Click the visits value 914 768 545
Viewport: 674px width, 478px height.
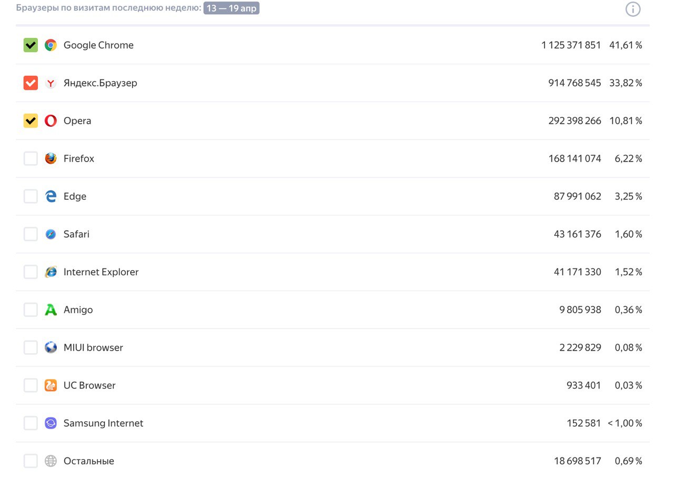click(x=575, y=83)
